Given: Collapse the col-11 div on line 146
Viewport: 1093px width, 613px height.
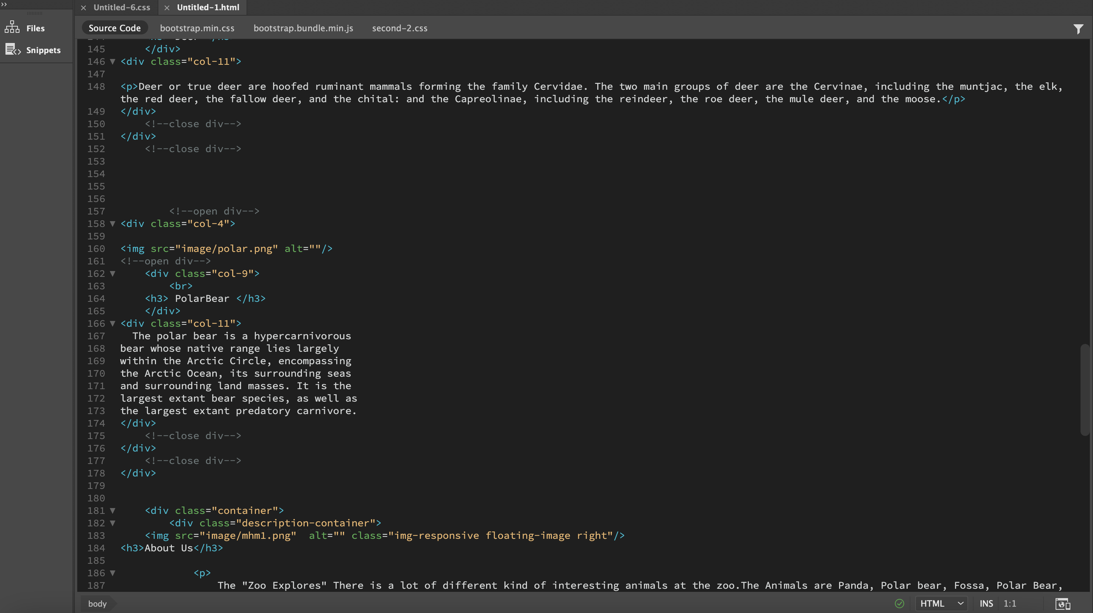Looking at the screenshot, I should point(112,62).
